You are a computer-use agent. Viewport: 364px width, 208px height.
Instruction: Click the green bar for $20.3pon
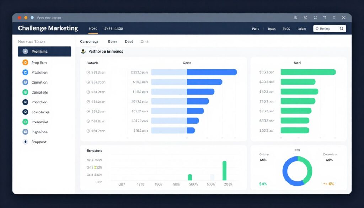click(308, 72)
